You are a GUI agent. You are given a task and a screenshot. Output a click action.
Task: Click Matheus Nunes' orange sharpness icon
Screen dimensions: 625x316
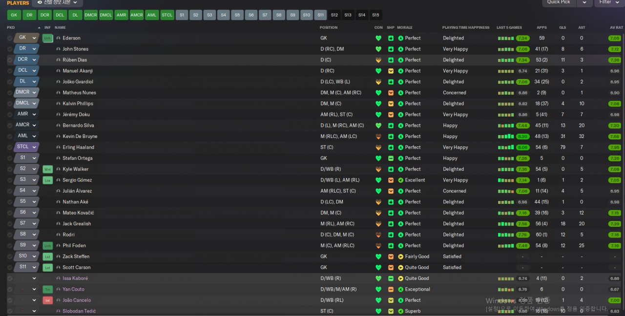tap(391, 93)
